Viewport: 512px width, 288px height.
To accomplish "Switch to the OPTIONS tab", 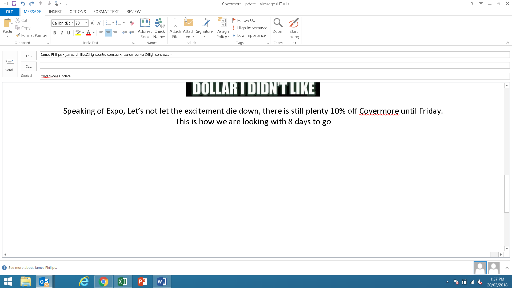I will [x=78, y=12].
